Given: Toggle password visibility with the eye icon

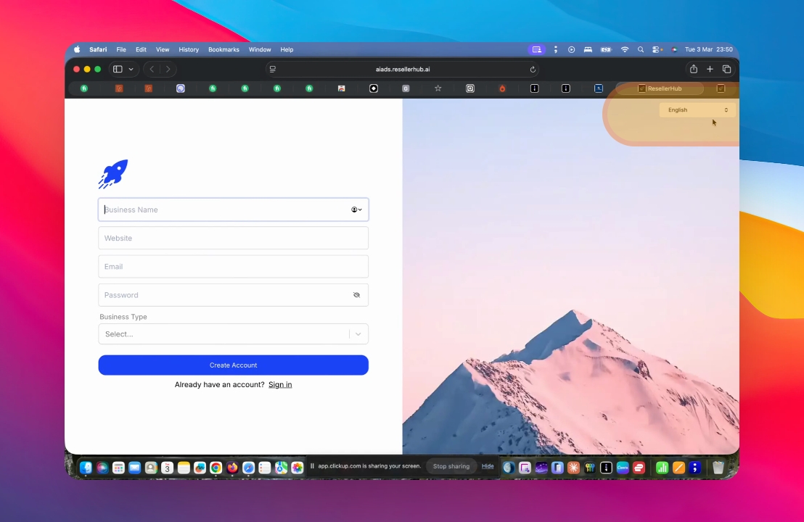Looking at the screenshot, I should coord(356,295).
